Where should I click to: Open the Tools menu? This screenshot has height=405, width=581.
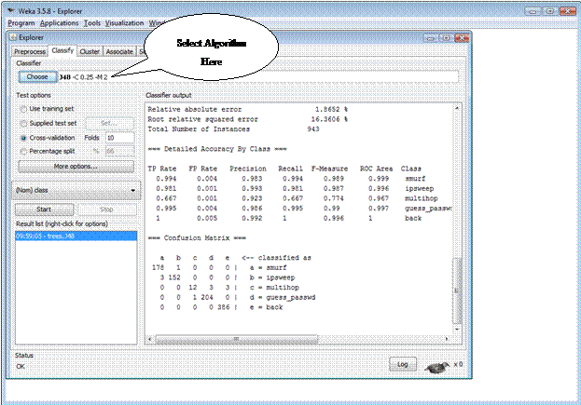coord(92,23)
